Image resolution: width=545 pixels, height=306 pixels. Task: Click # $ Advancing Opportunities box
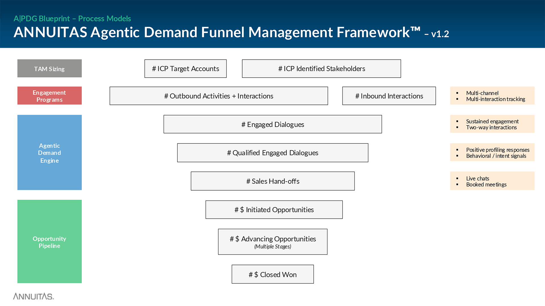coord(272,242)
